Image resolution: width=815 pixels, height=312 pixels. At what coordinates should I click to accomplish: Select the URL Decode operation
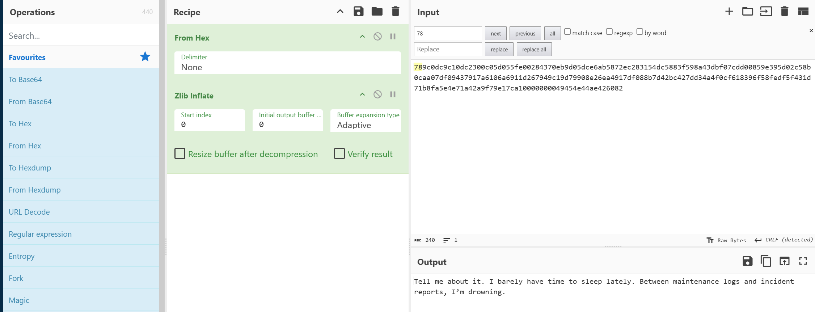point(29,212)
